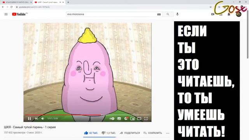Like the video with the thumbs up
The height and width of the screenshot is (140, 249).
(x=91, y=133)
